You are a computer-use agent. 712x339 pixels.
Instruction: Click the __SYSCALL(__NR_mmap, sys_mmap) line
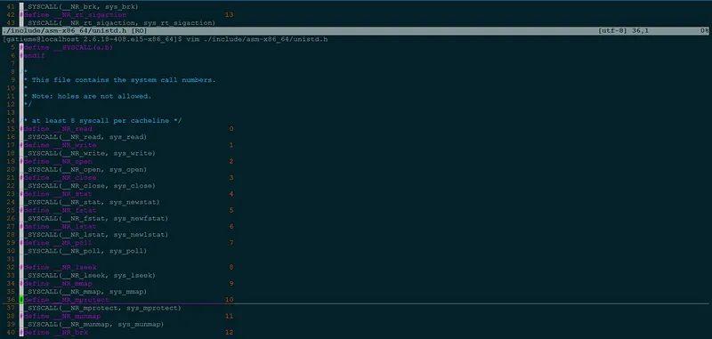tap(85, 292)
